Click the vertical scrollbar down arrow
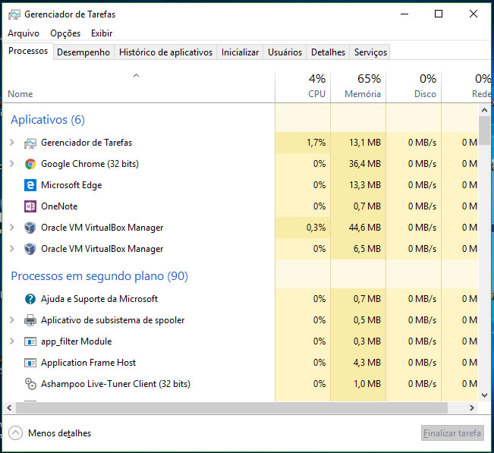 485,395
